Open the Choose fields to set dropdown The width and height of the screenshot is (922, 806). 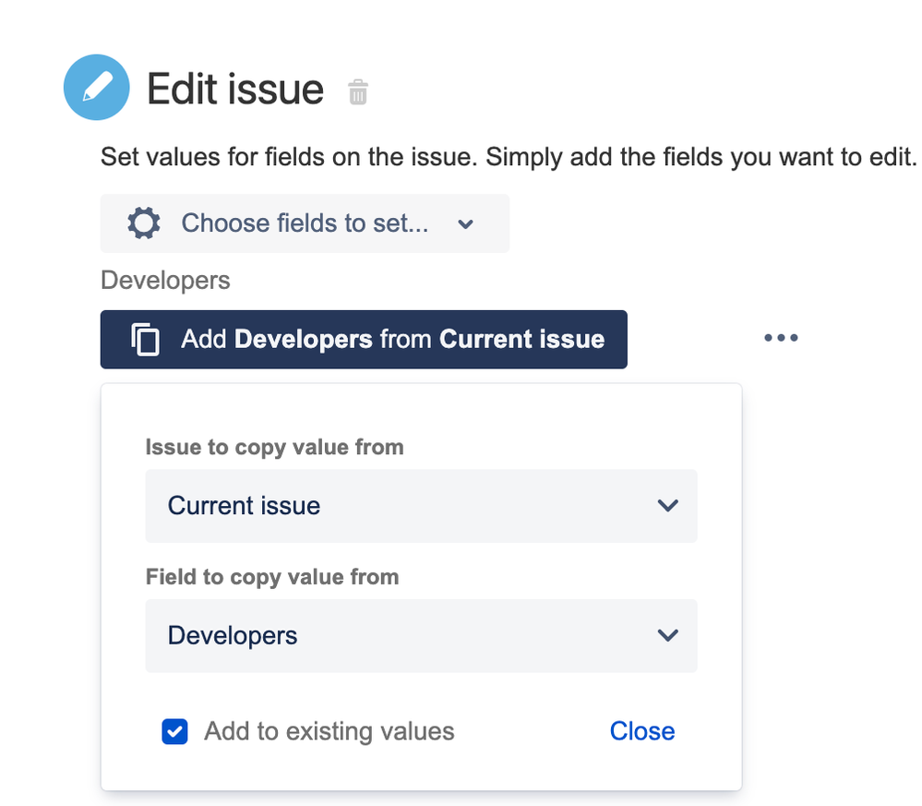tap(305, 223)
